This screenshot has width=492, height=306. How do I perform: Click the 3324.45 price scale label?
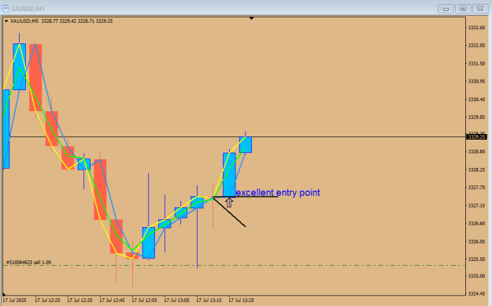476,293
